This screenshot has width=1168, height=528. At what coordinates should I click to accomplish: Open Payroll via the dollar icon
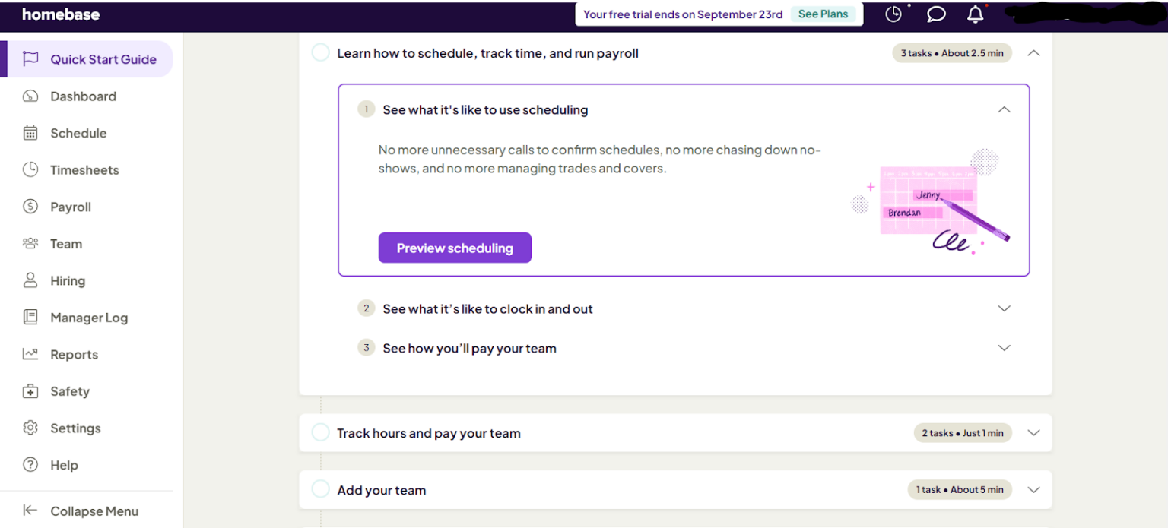pyautogui.click(x=30, y=207)
